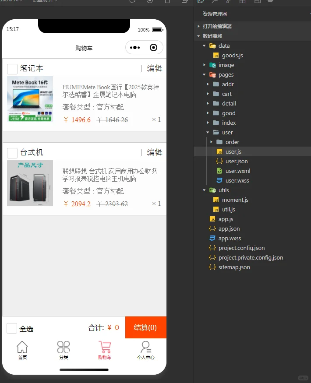Open project.private.config.json file
The height and width of the screenshot is (383, 311).
pos(251,257)
